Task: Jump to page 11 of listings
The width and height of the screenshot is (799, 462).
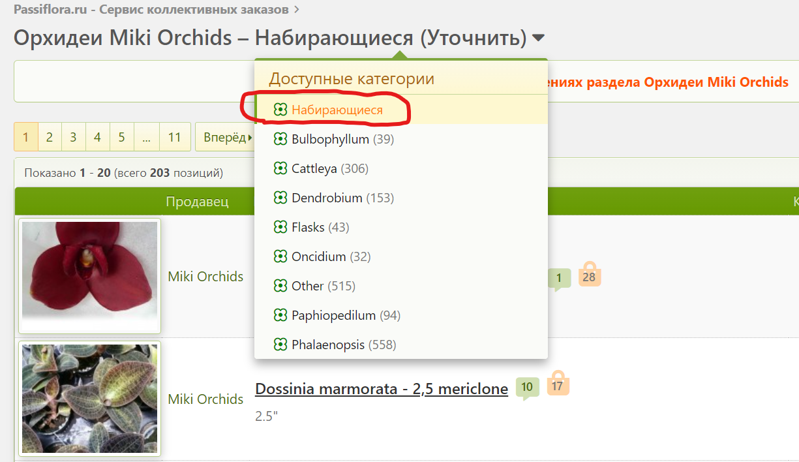Action: click(174, 137)
